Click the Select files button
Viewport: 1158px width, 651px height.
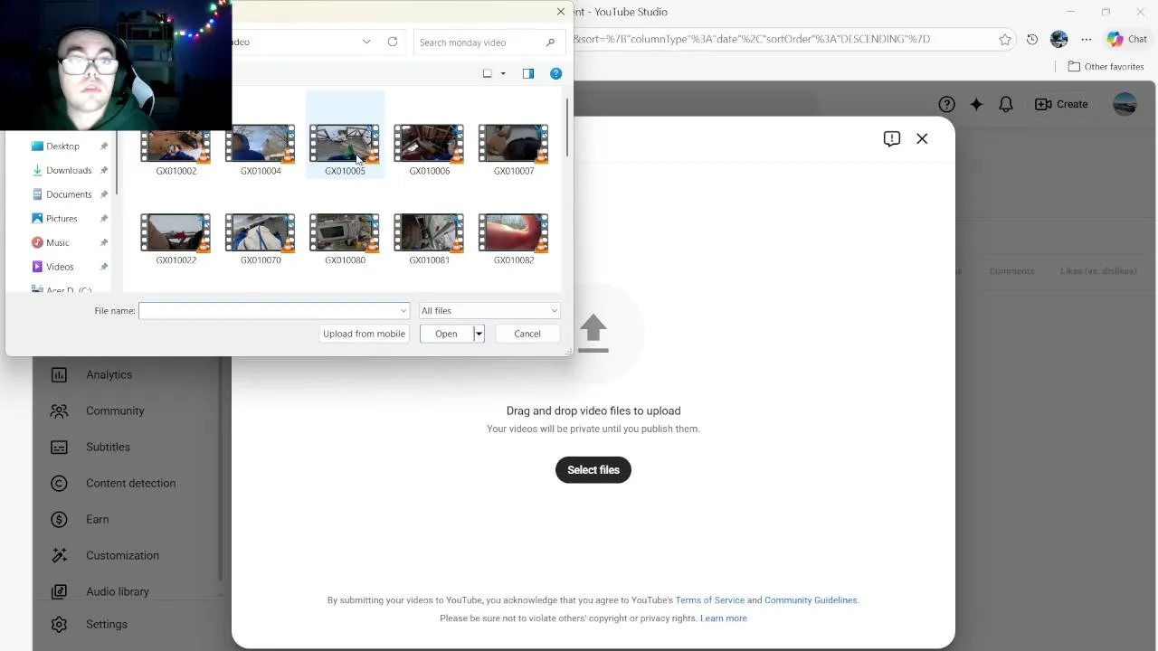593,470
